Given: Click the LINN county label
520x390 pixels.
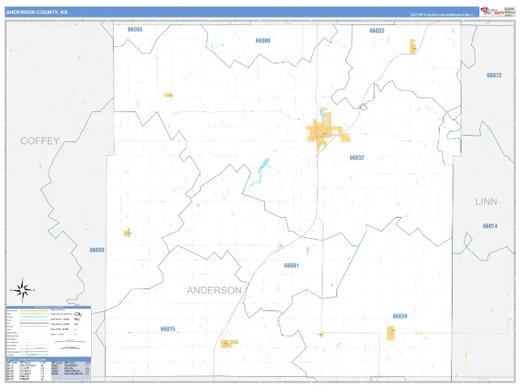Looking at the screenshot, I should (486, 201).
